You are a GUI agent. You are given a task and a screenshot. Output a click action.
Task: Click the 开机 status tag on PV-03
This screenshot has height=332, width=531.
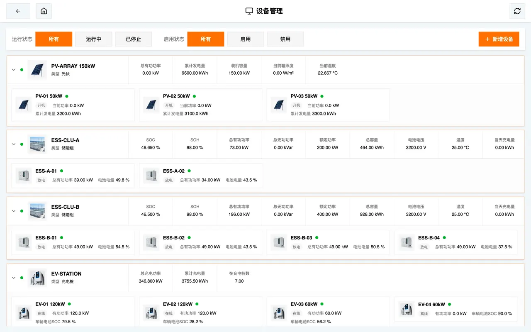tap(296, 105)
